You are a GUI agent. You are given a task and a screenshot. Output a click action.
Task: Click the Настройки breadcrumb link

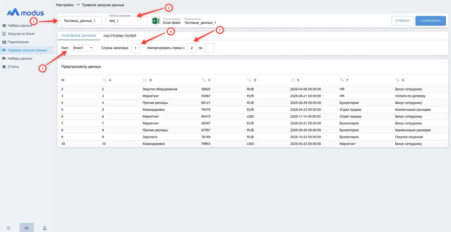coord(65,5)
